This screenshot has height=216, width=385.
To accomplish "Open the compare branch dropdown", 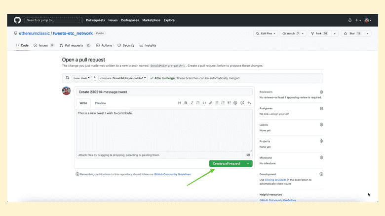I will tap(122, 78).
